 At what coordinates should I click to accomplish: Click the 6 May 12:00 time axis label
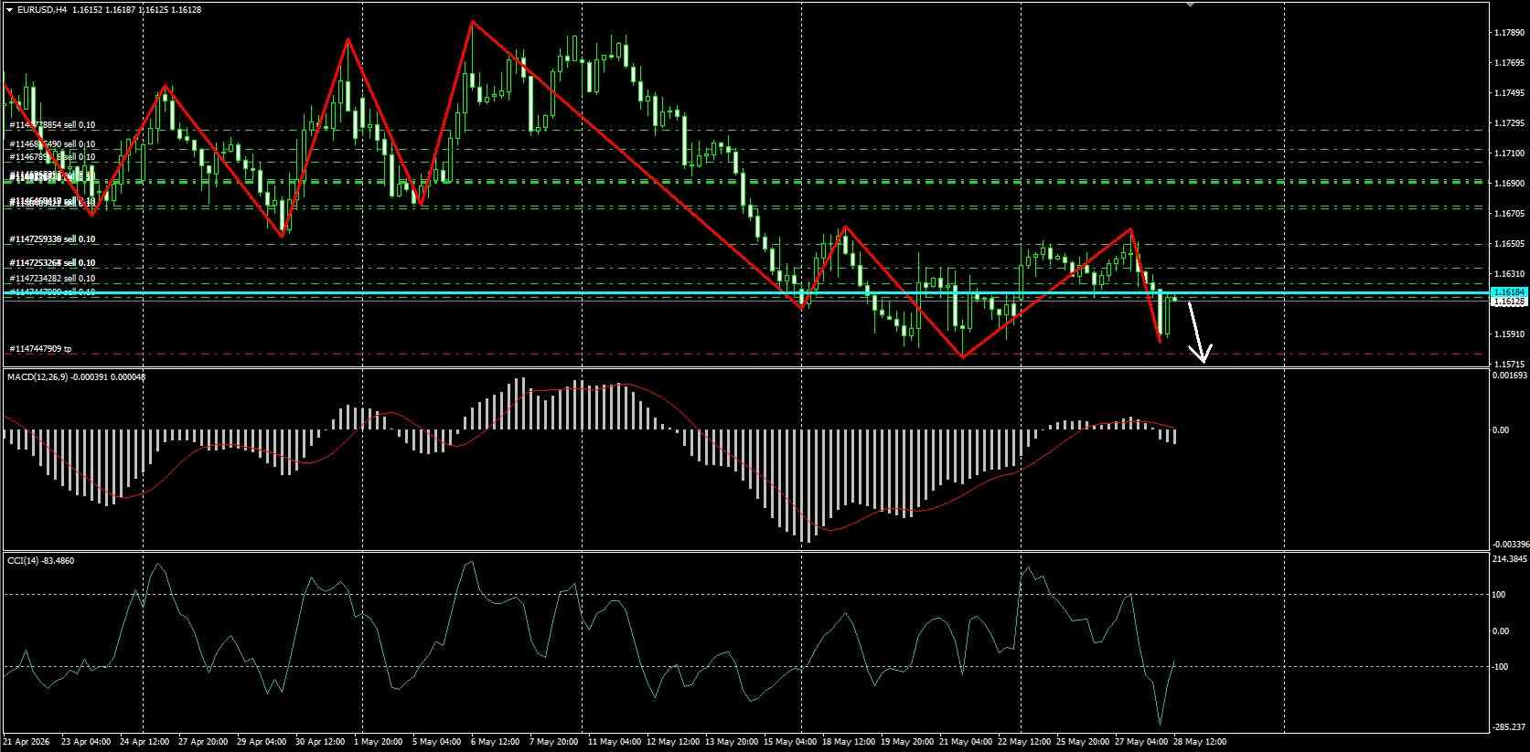(498, 741)
